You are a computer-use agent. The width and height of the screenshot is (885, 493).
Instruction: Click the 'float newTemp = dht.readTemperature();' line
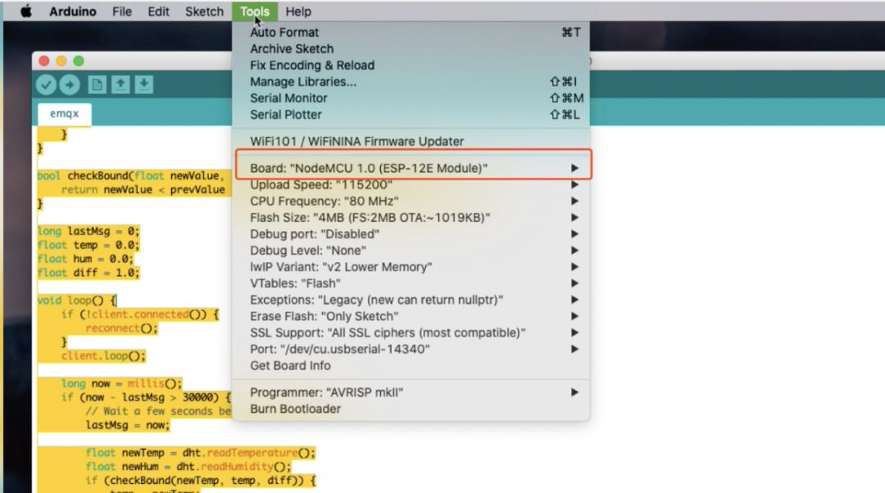coord(201,453)
